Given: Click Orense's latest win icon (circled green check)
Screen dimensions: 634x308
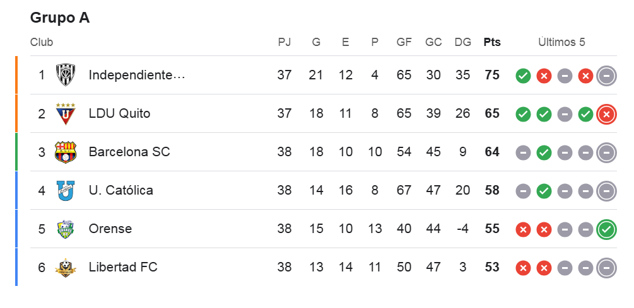Looking at the screenshot, I should (x=606, y=229).
